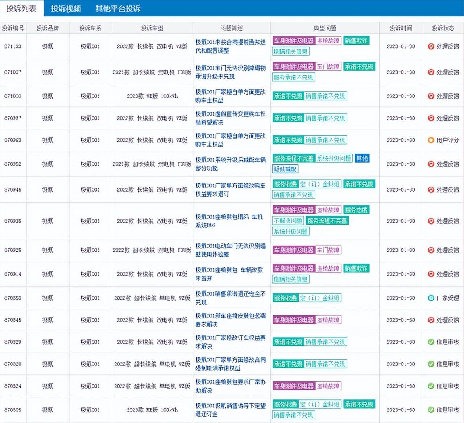Click the 疑似减配 tag in row 870952
Viewport: 464px width, 423px height.
tap(285, 169)
